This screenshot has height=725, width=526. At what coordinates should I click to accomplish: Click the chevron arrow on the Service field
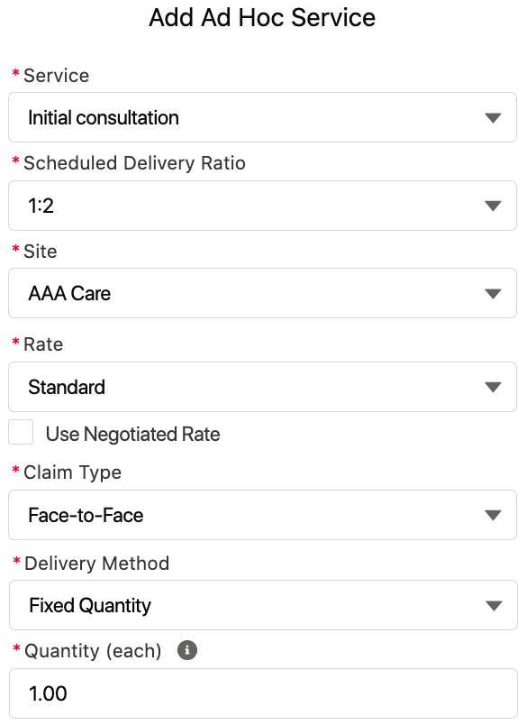(494, 117)
